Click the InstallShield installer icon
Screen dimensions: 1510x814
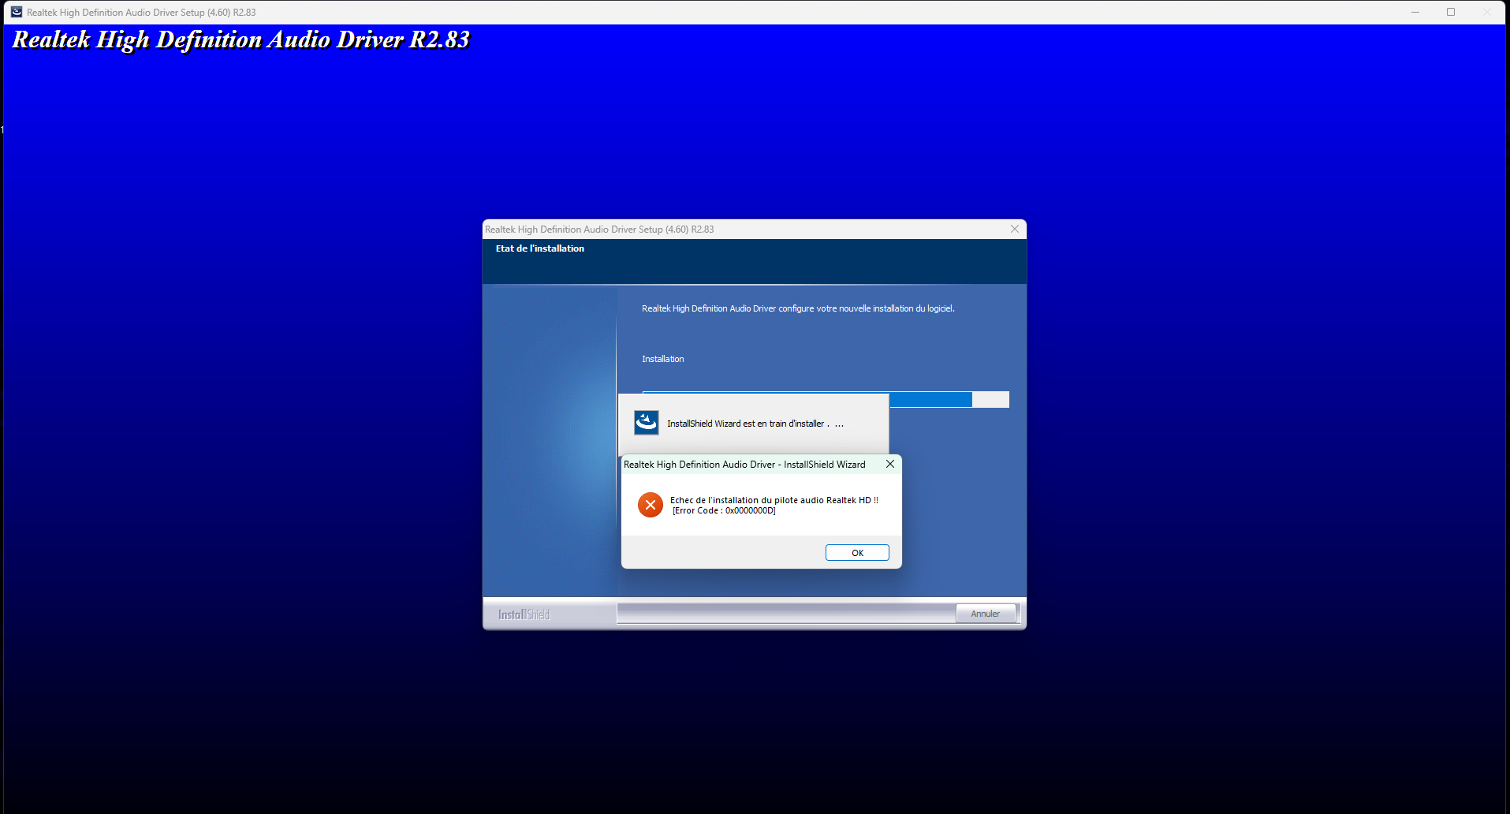[x=647, y=423]
